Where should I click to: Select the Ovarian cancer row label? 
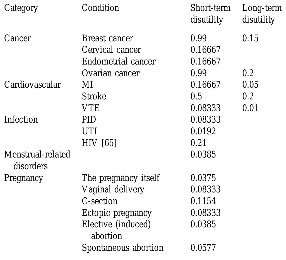pos(110,73)
